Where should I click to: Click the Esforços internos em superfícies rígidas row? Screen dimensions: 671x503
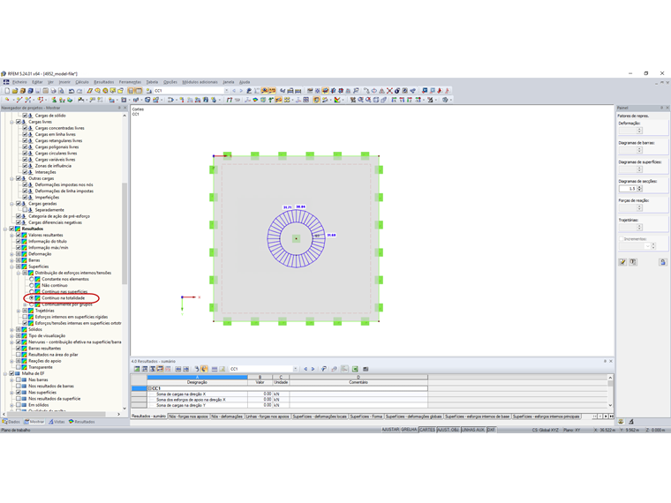point(72,317)
